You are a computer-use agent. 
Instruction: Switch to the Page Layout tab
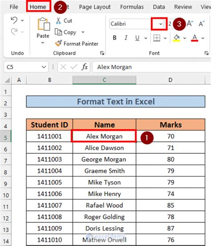tap(95, 7)
